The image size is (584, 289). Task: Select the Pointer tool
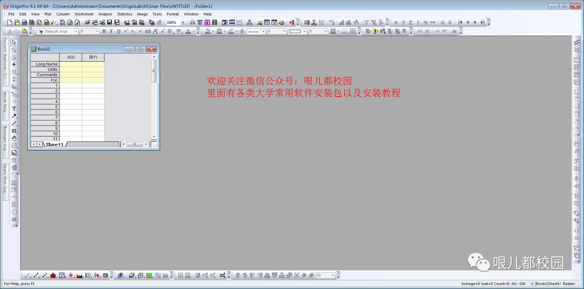pos(14,42)
